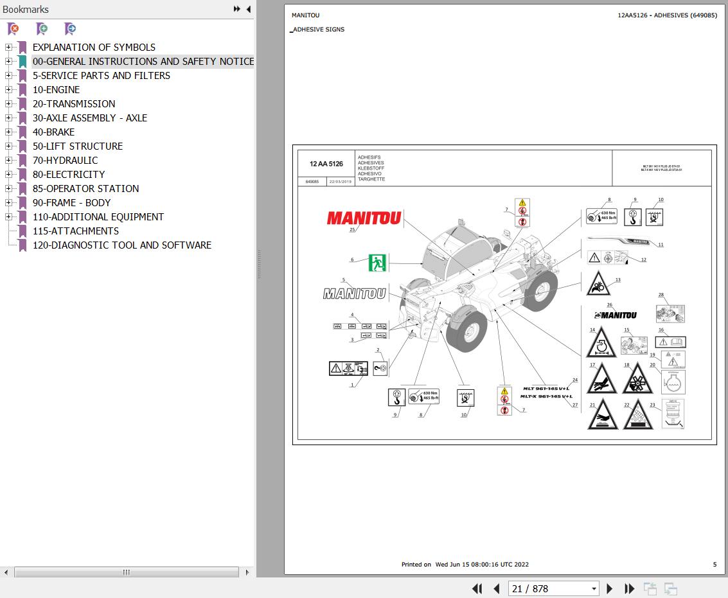Click the bookmark icon beside 120-DIAGNOSTIC TOOL
Viewport: 728px width, 598px height.
point(22,245)
